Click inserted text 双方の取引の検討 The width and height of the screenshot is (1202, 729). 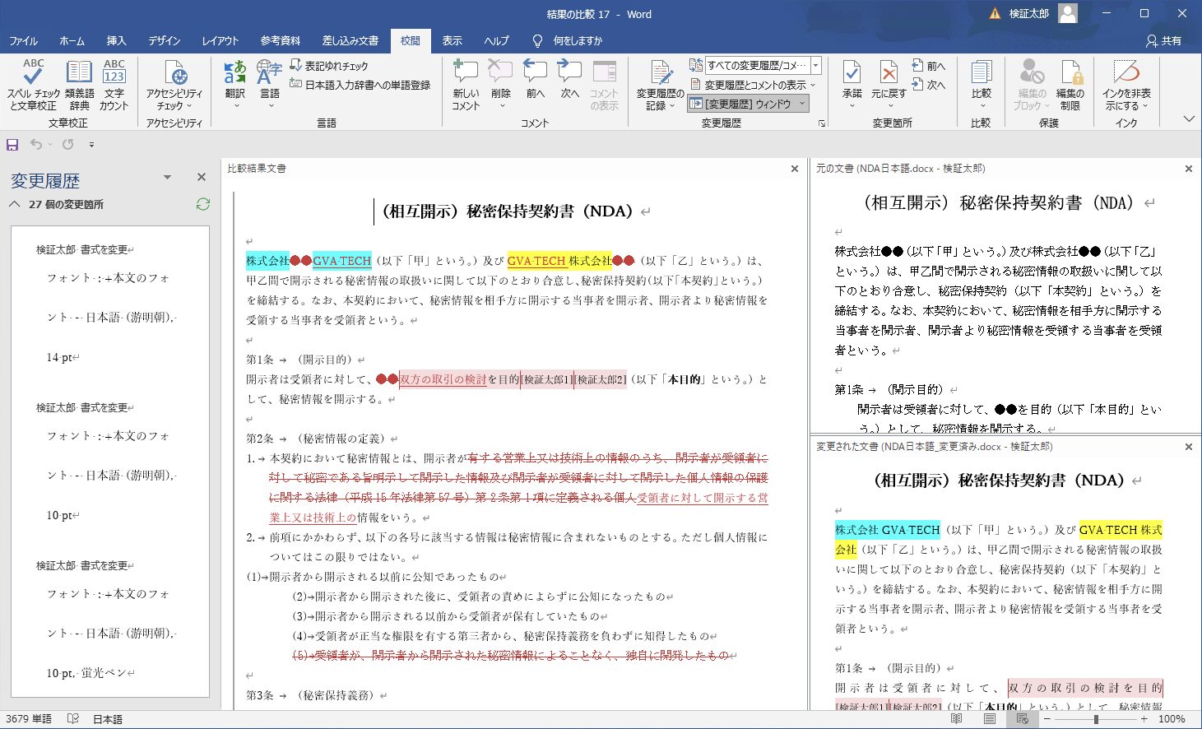coord(443,379)
